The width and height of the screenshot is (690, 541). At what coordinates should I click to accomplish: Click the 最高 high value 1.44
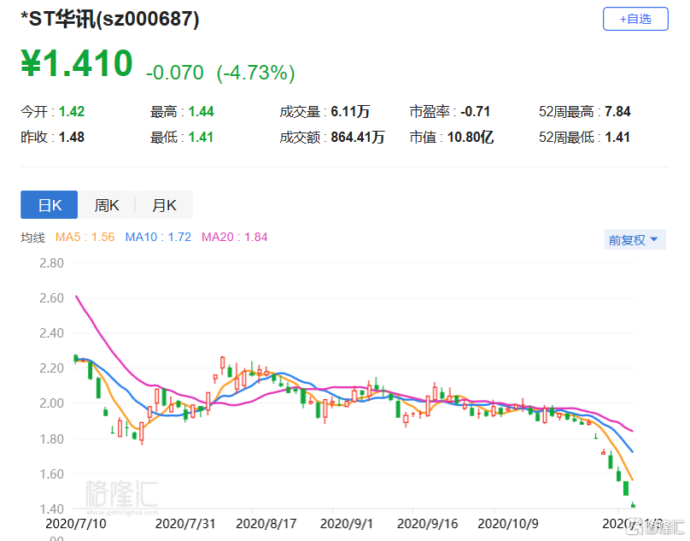[201, 111]
